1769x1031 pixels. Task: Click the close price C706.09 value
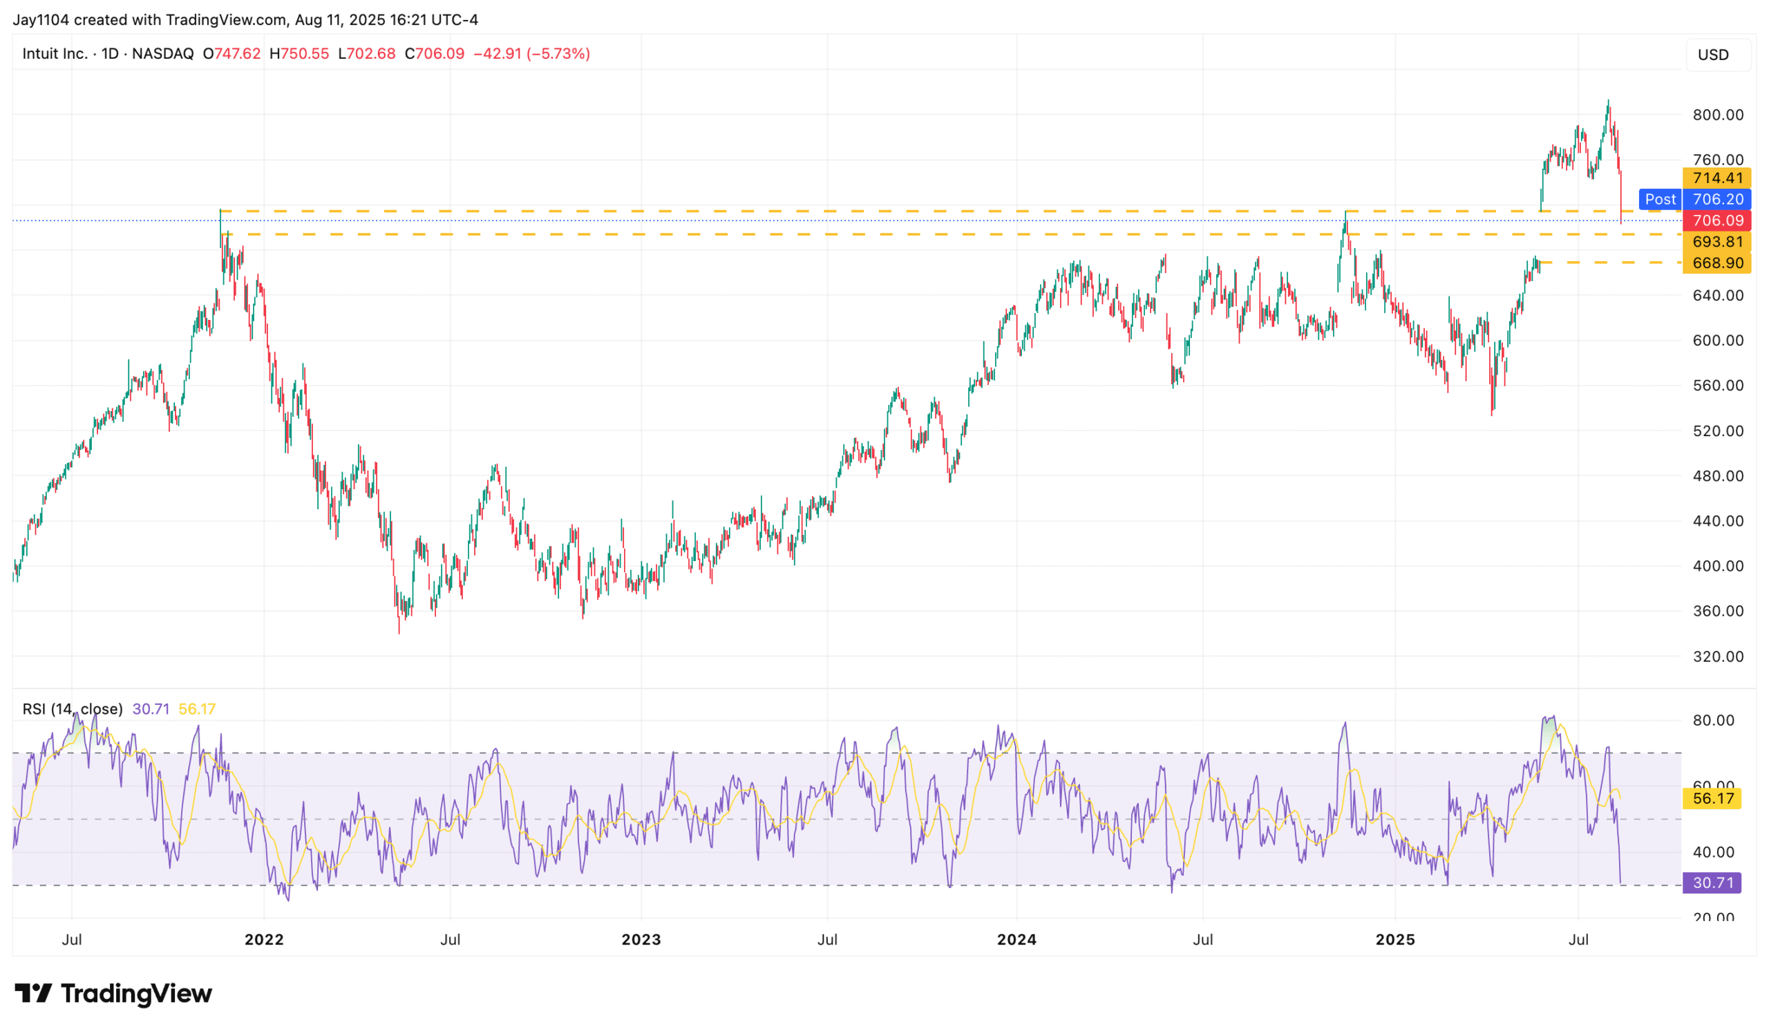435,54
